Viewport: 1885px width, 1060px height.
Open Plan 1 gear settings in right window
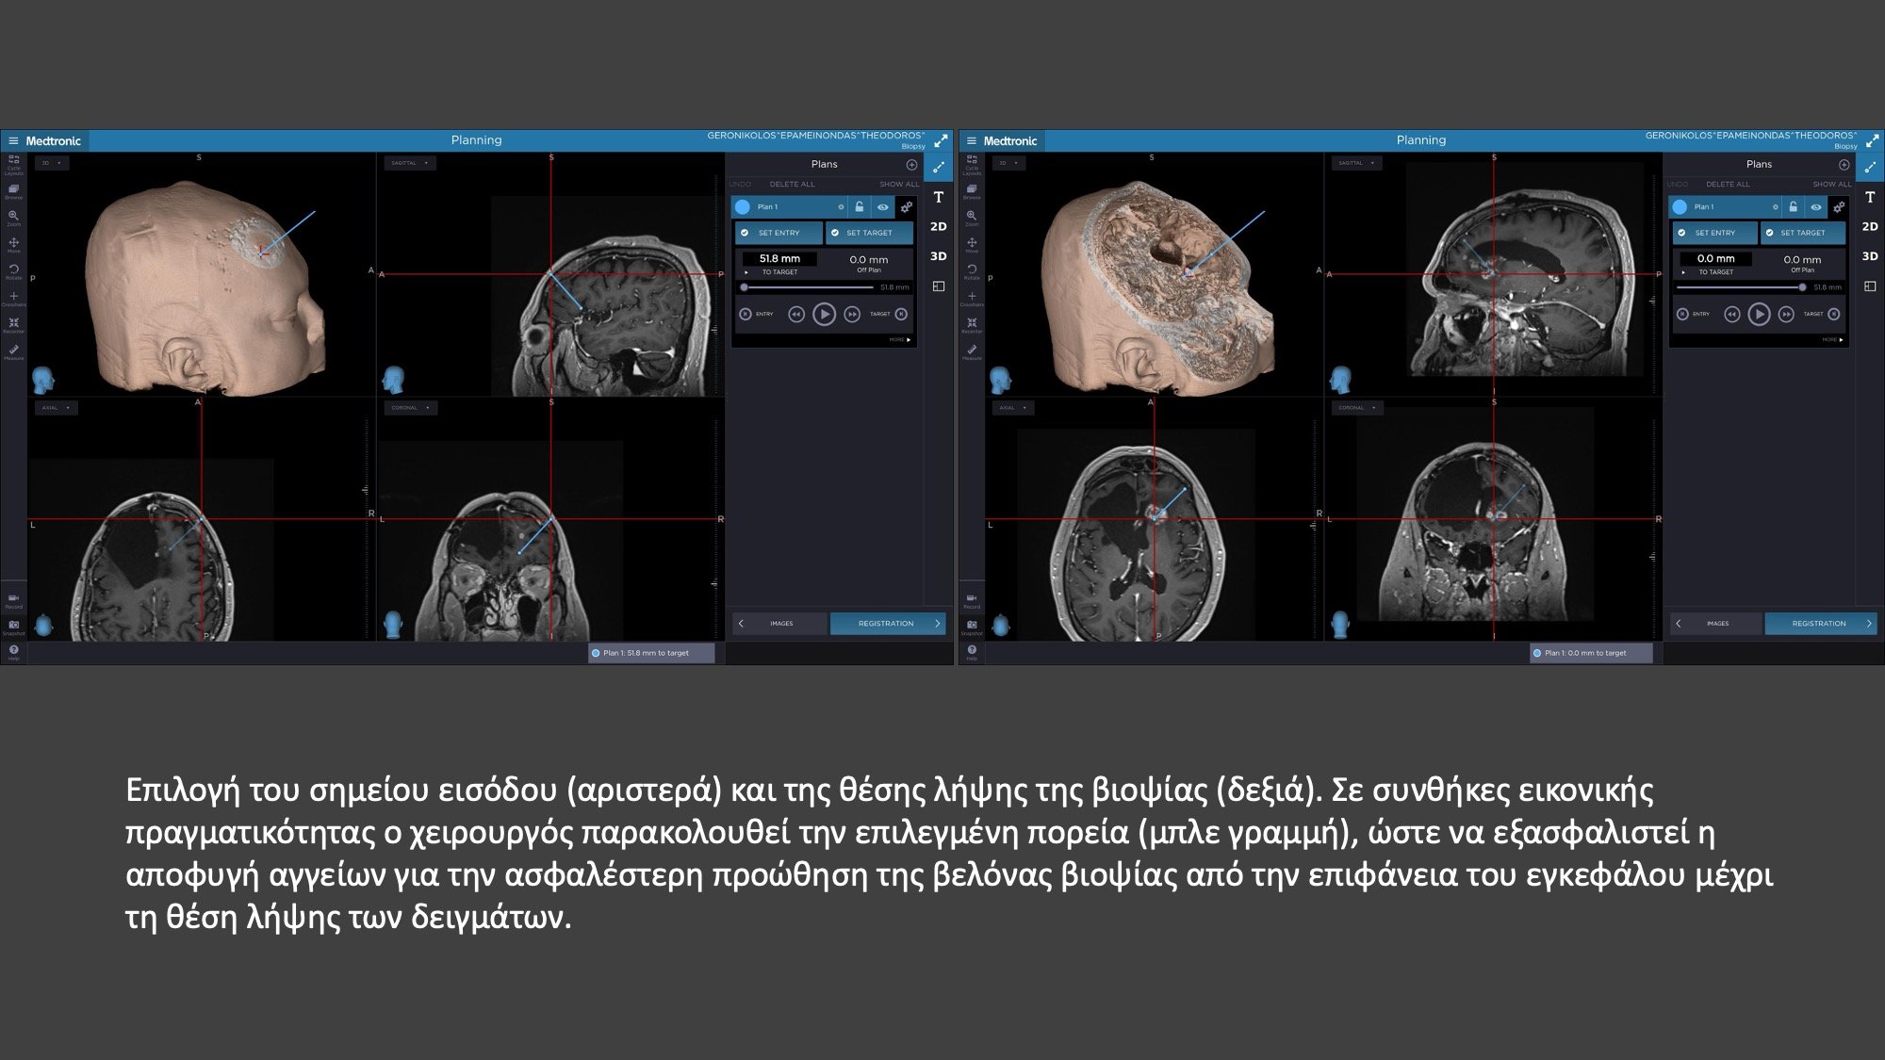point(1838,207)
